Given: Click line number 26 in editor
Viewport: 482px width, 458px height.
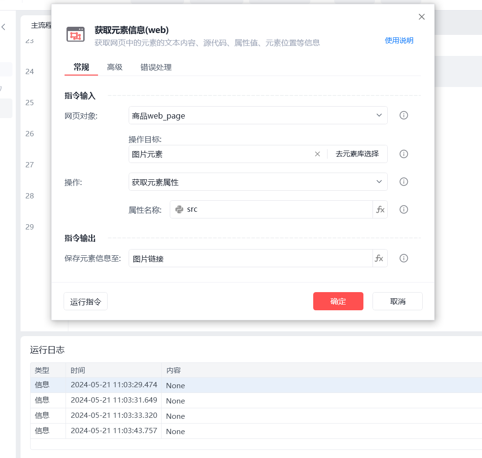Looking at the screenshot, I should 30,134.
